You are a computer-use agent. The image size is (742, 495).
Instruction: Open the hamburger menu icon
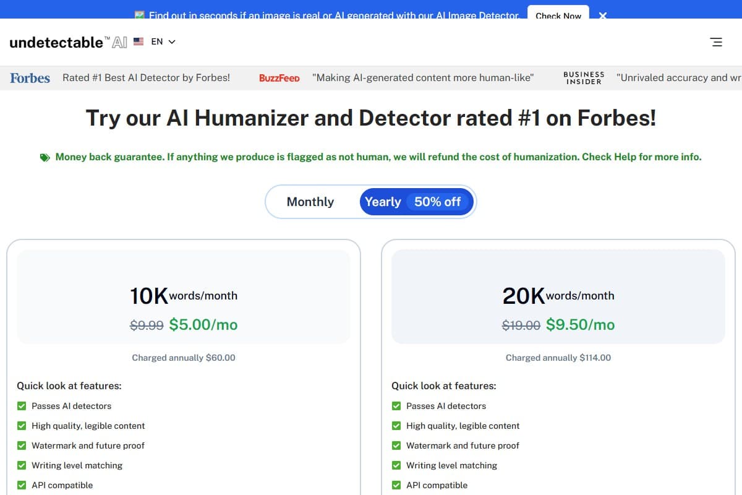716,42
